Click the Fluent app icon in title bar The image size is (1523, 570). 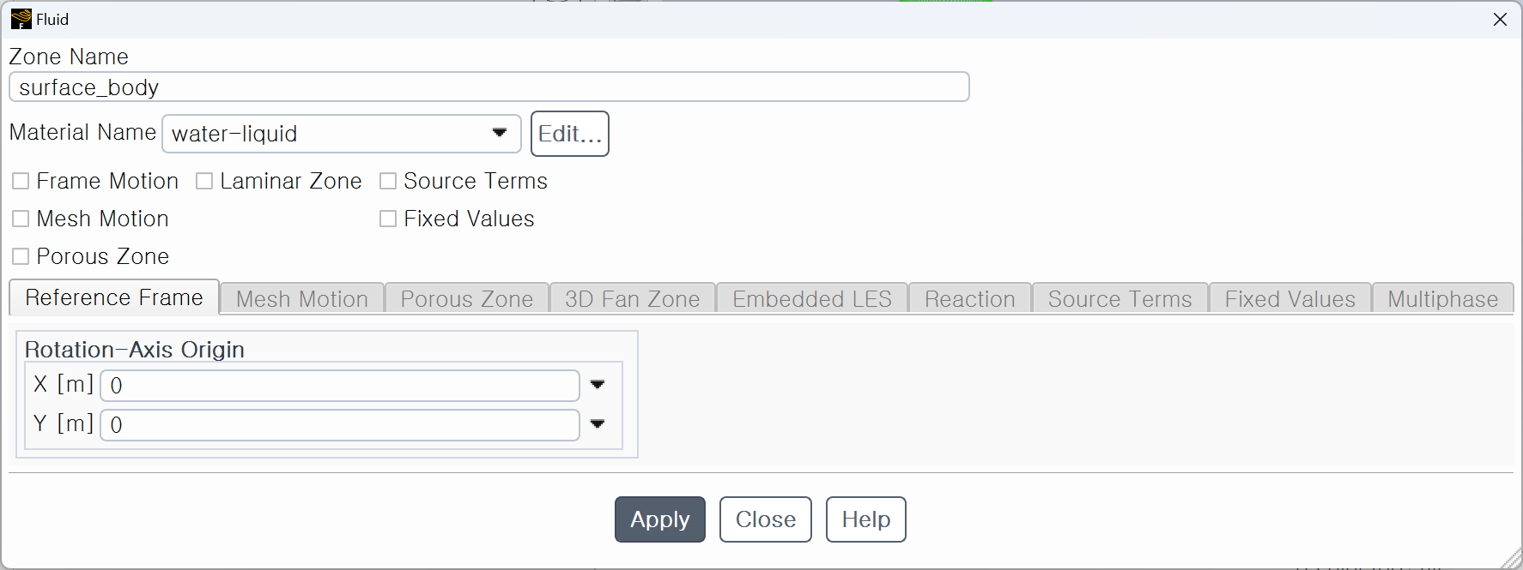coord(21,19)
